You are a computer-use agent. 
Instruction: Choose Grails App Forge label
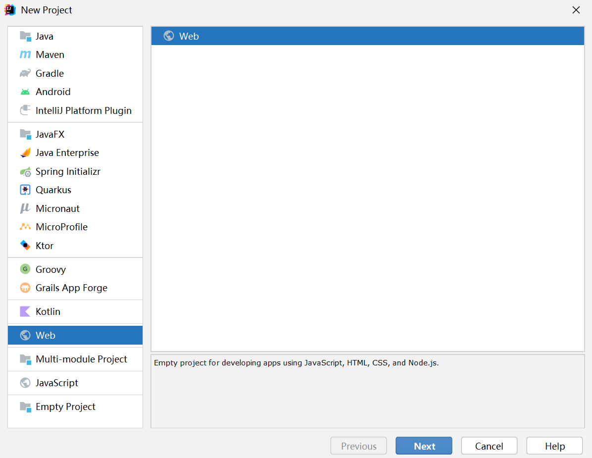click(x=72, y=288)
